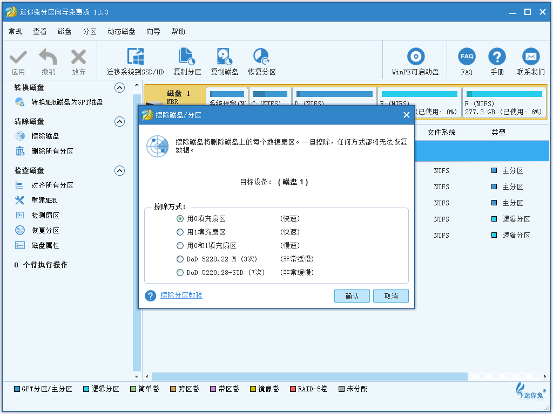Choose DoD 5220.28-STD (7次) wipe method

coord(180,272)
